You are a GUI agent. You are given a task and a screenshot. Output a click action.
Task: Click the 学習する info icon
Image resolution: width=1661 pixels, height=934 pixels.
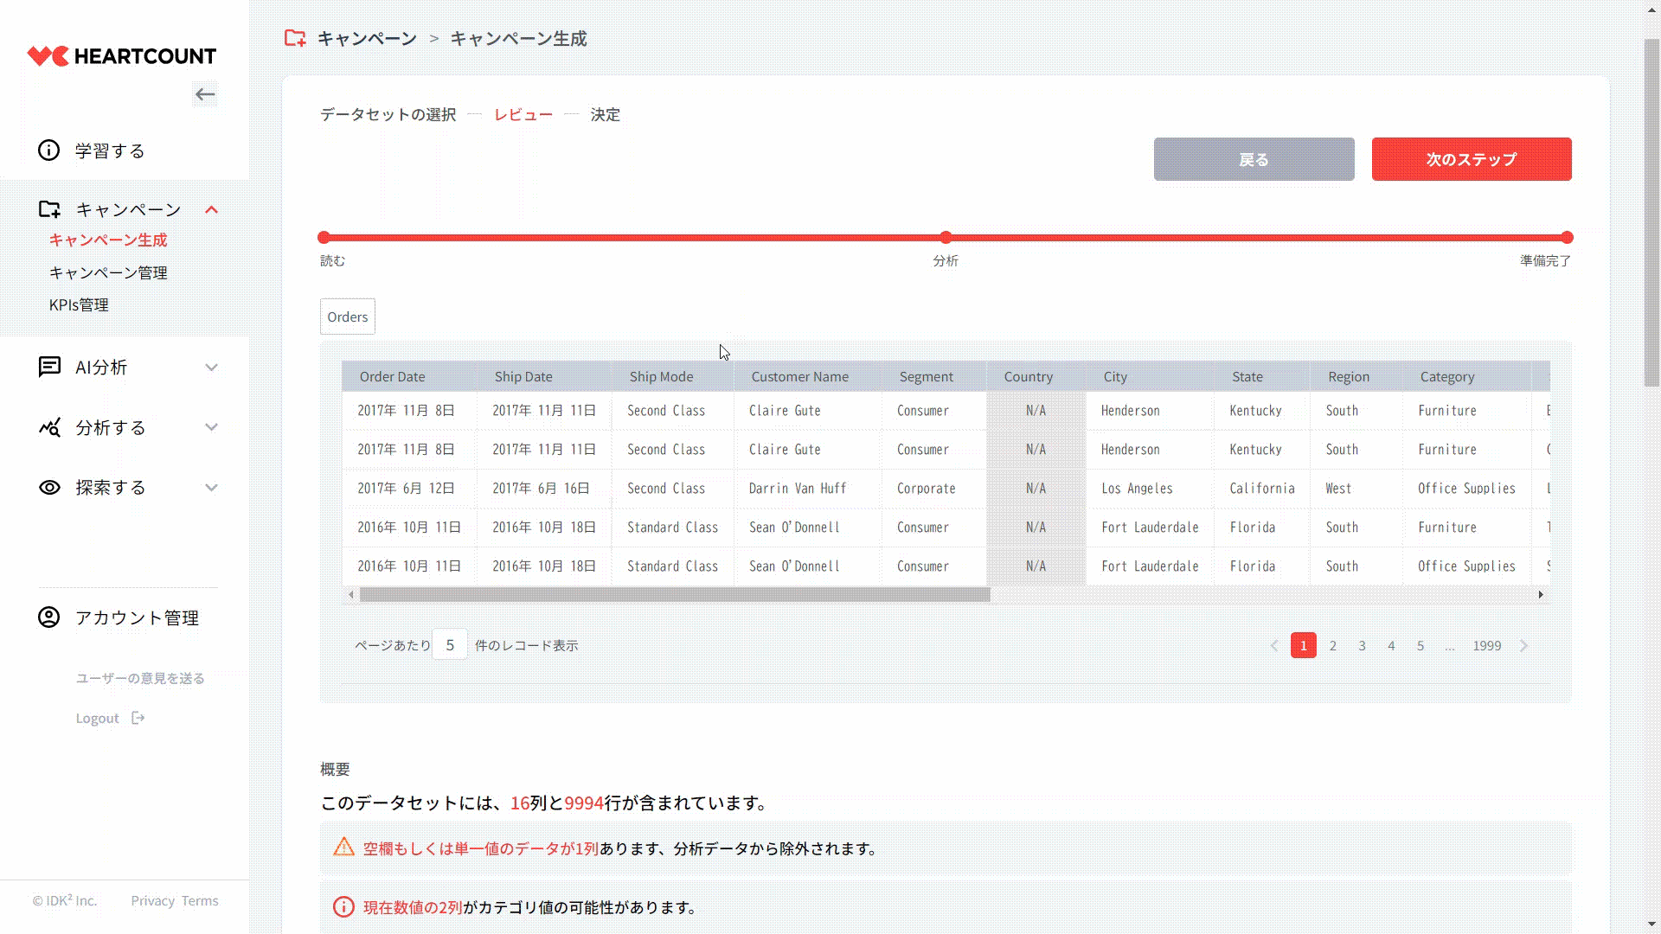click(x=49, y=150)
